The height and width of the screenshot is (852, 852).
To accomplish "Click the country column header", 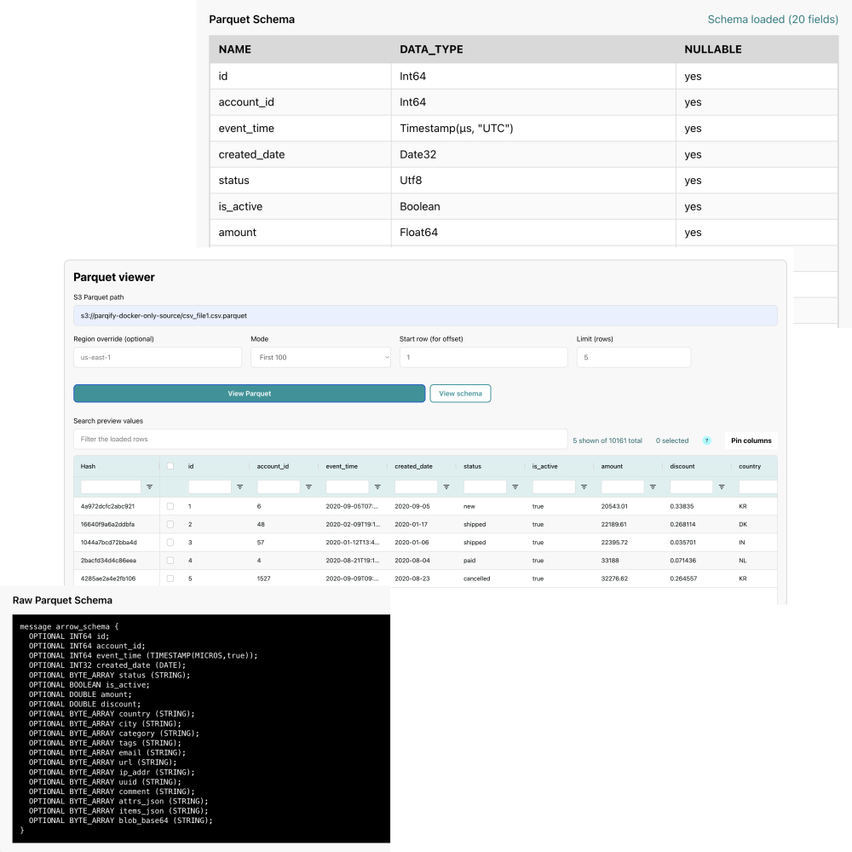I will point(750,466).
